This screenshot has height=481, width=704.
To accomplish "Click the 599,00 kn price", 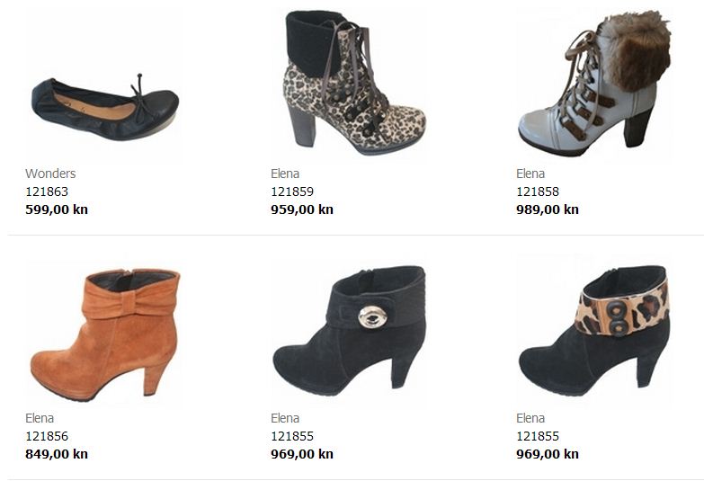I will 57,209.
